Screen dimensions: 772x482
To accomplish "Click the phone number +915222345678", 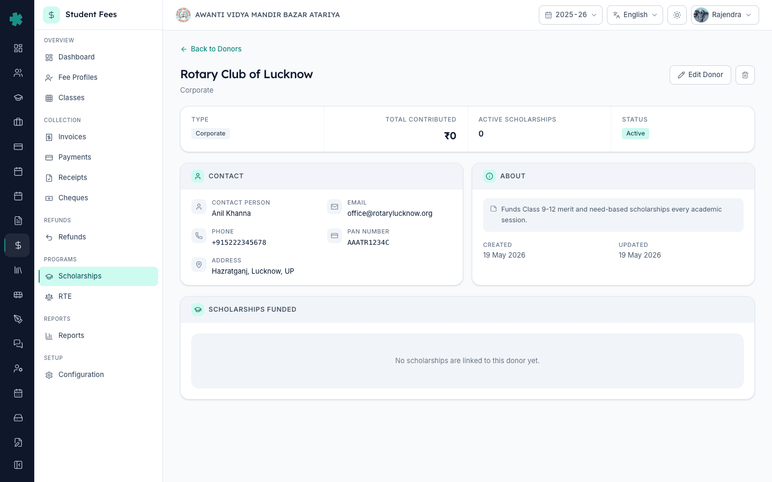I will 239,243.
